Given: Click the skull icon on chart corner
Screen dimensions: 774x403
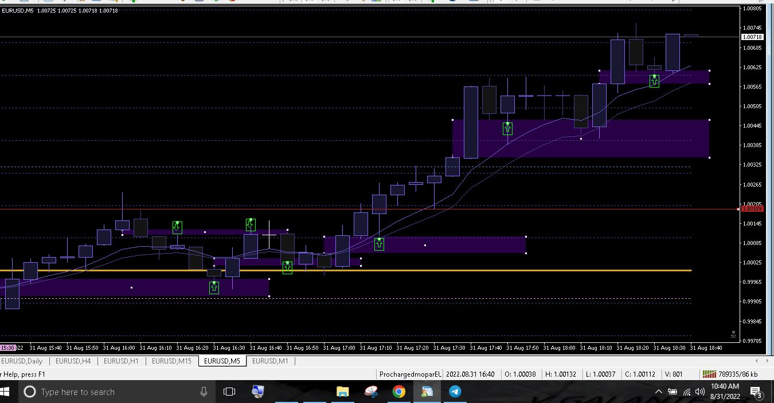Looking at the screenshot, I should click(x=733, y=334).
